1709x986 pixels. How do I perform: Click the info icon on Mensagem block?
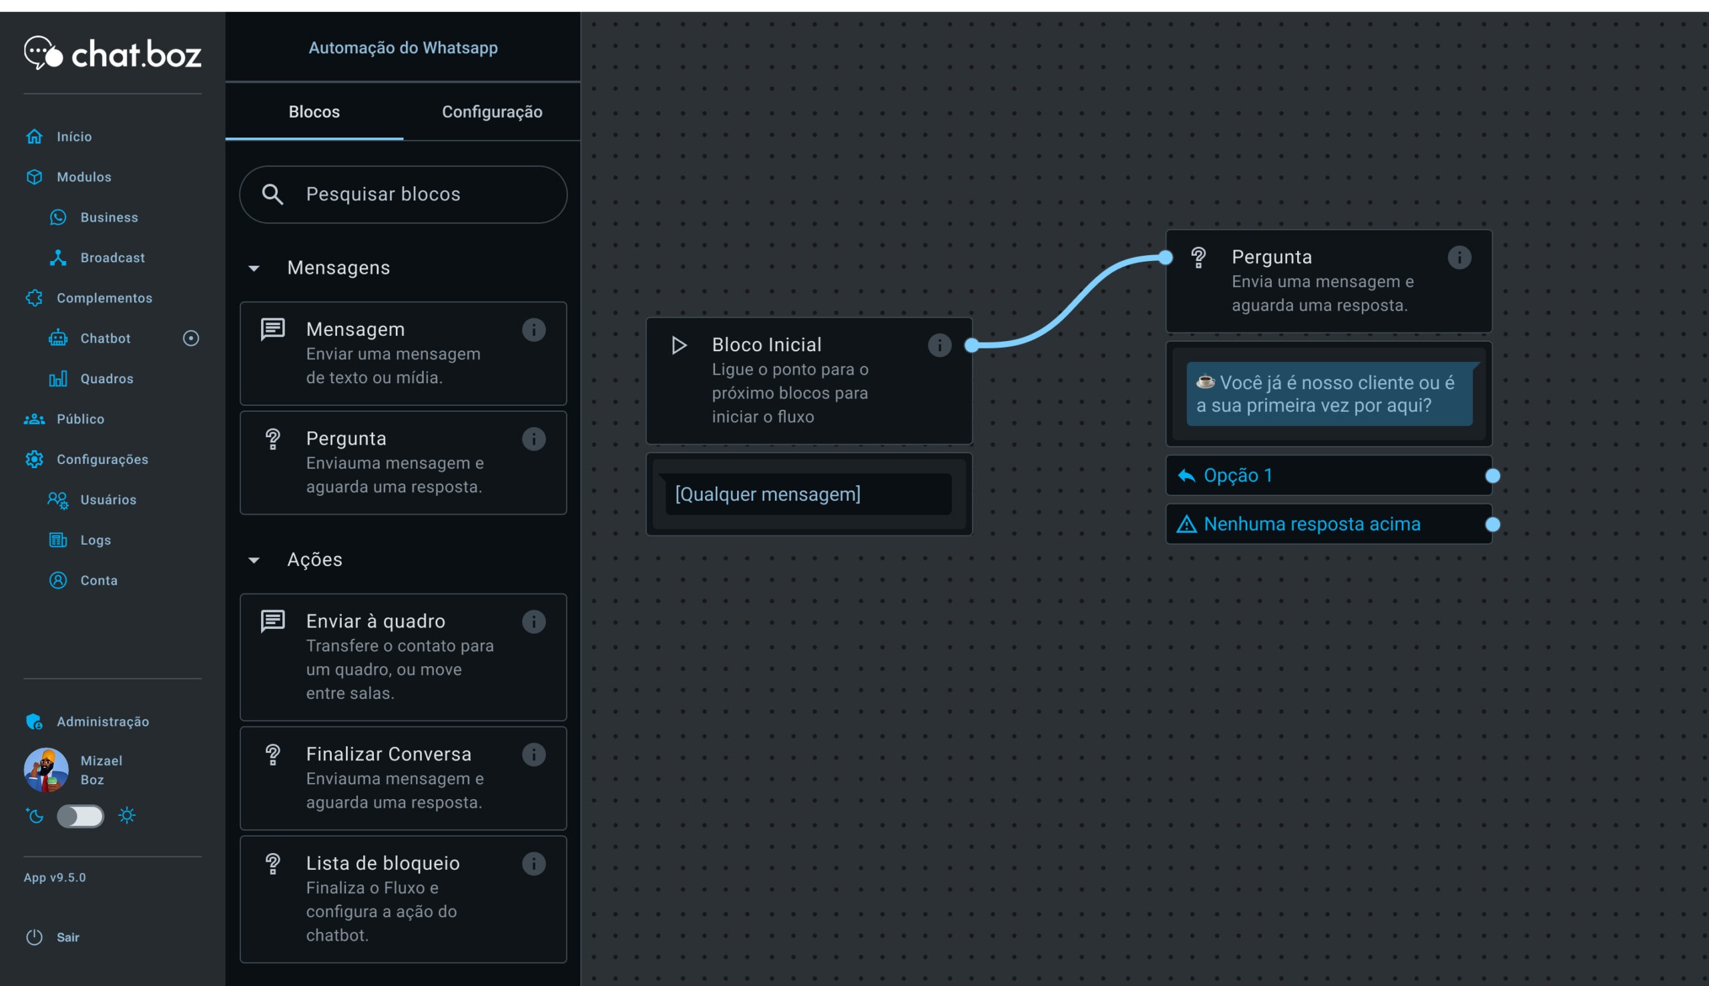(x=533, y=330)
